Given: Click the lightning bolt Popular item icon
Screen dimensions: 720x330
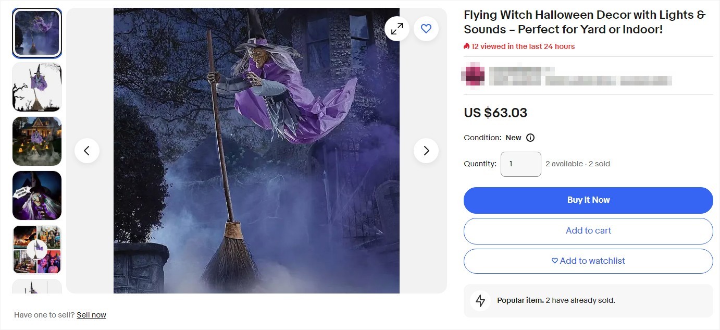Looking at the screenshot, I should coord(480,300).
